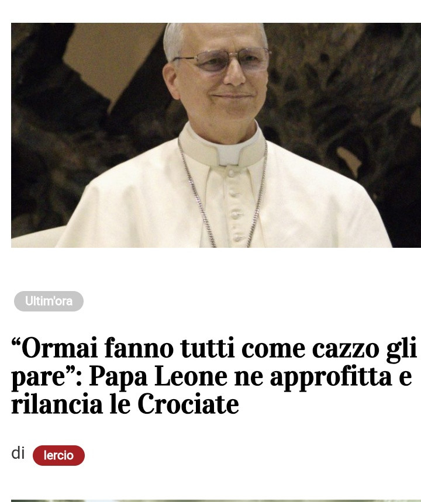
Task: Open the article's main photo
Action: click(x=216, y=135)
